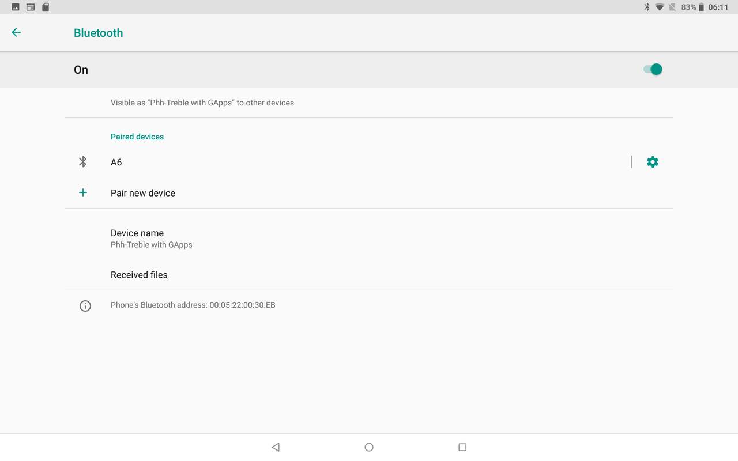Image resolution: width=738 pixels, height=461 pixels.
Task: Disable Bluetooth using the toggle
Action: point(652,69)
